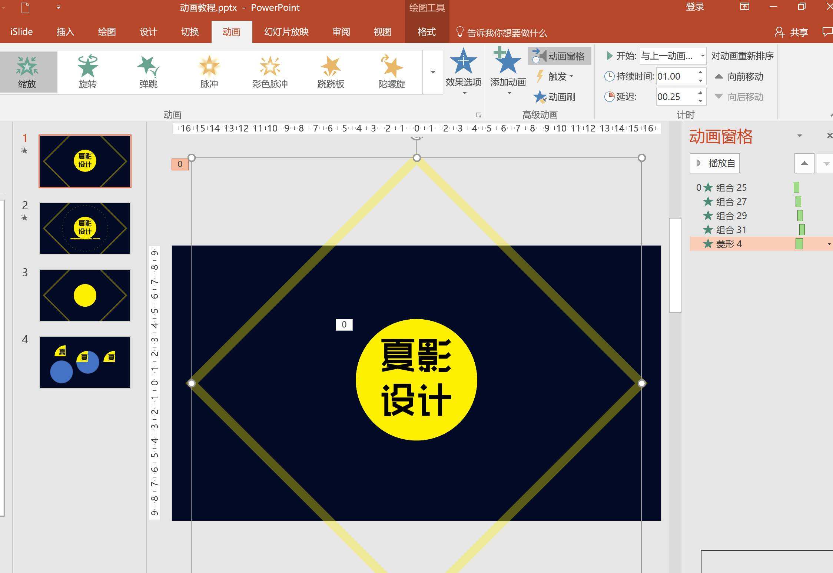Open the animation pane options dropdown

coord(800,136)
